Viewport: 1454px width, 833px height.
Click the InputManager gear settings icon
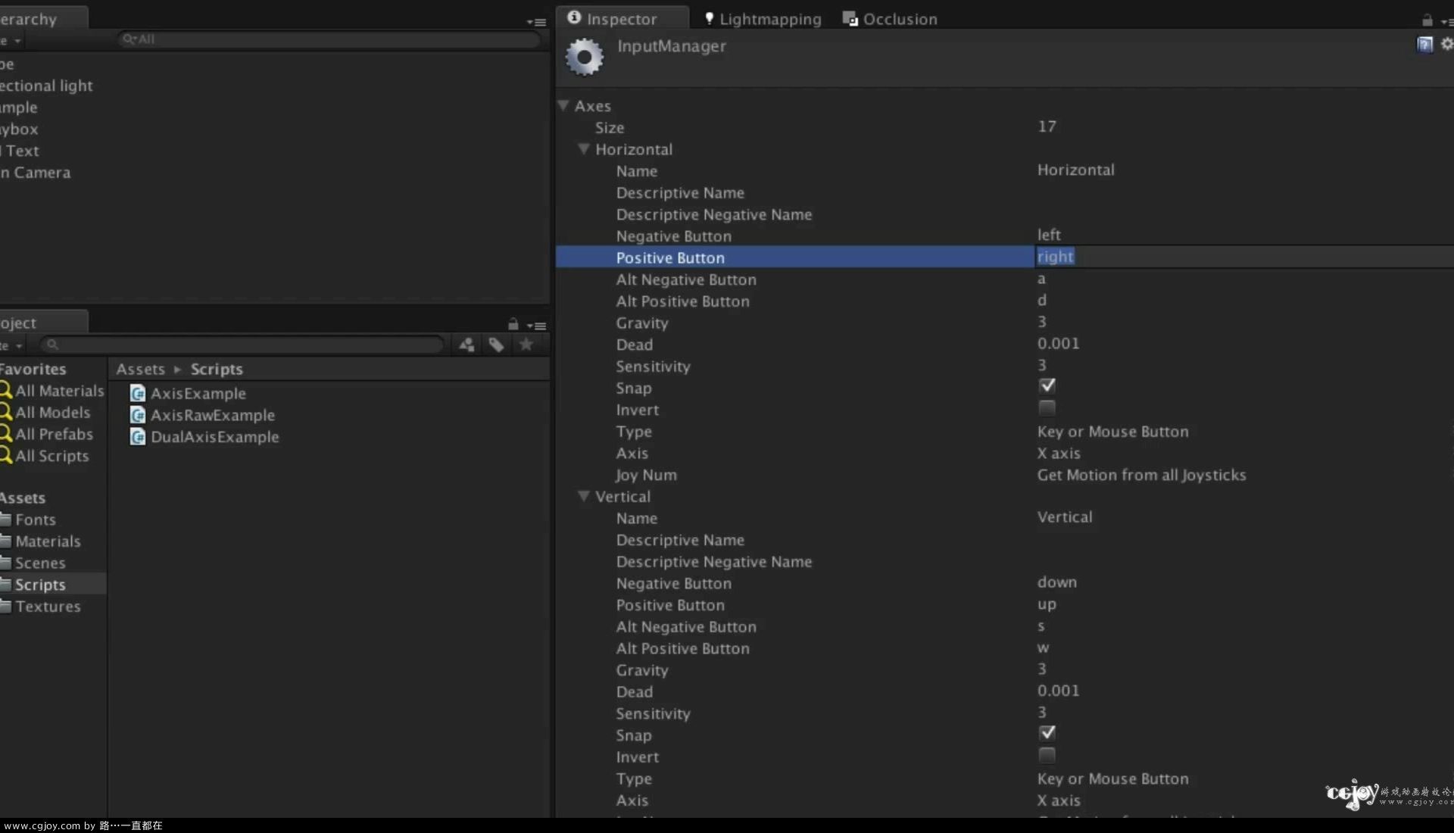click(584, 57)
